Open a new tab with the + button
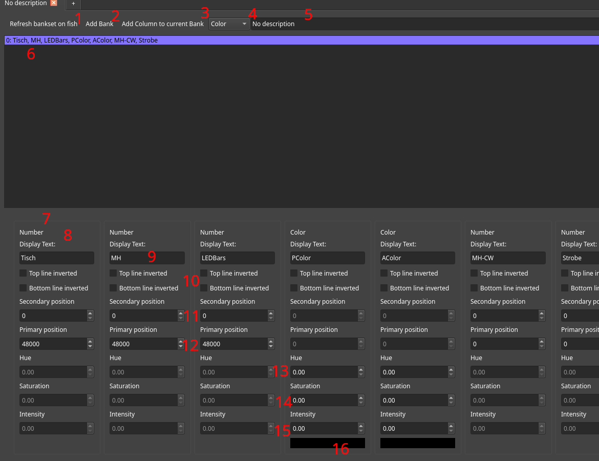Viewport: 599px width, 461px height. [x=73, y=5]
